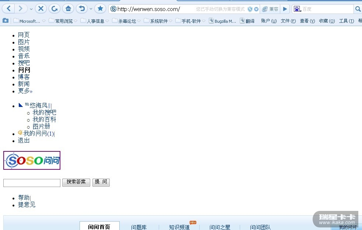The width and height of the screenshot is (362, 230).
Task: Stop page loading with the X button
Action: pos(41,9)
